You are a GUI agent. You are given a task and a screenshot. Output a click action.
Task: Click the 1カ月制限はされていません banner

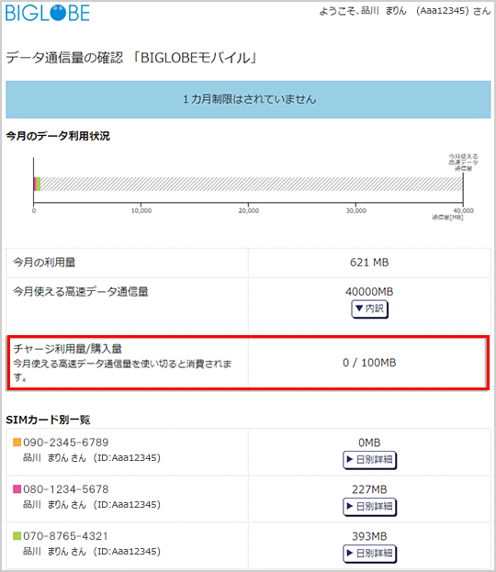[248, 99]
